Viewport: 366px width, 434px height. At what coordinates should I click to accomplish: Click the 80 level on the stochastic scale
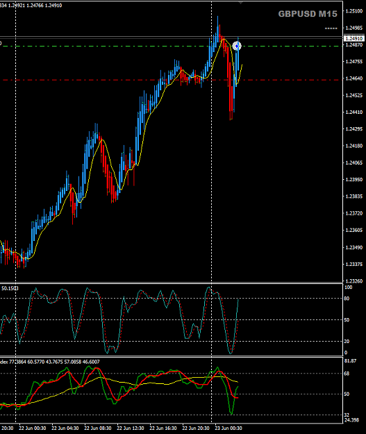(x=347, y=299)
